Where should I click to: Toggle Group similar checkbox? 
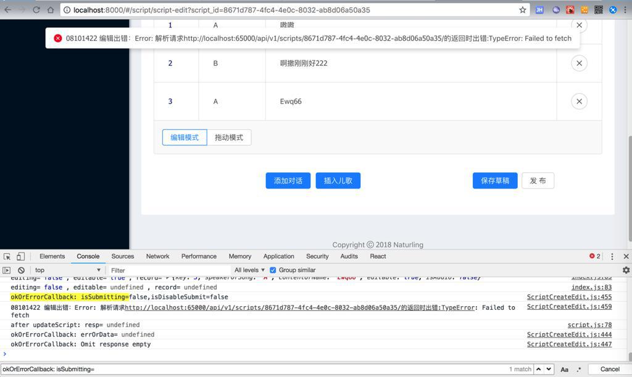tap(273, 270)
